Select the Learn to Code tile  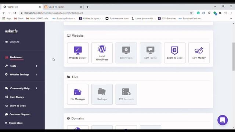tap(175, 53)
